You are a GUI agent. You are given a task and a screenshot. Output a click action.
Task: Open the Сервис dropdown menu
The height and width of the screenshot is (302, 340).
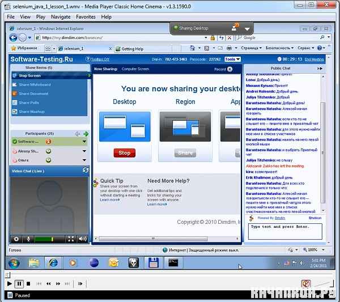(306, 48)
